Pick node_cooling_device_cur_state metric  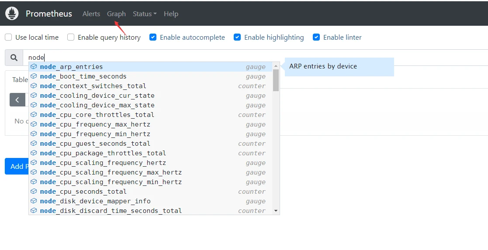coord(151,96)
